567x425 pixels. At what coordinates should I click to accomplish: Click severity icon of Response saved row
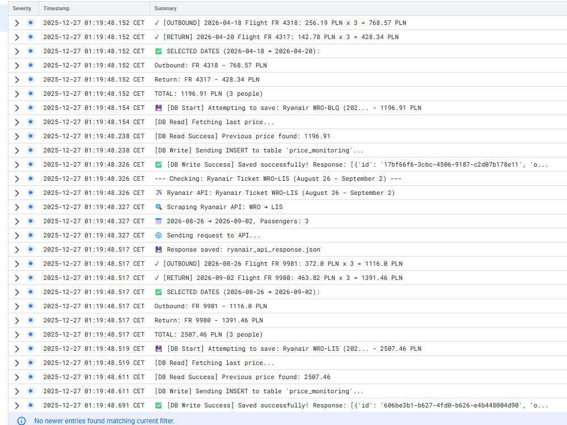(31, 249)
